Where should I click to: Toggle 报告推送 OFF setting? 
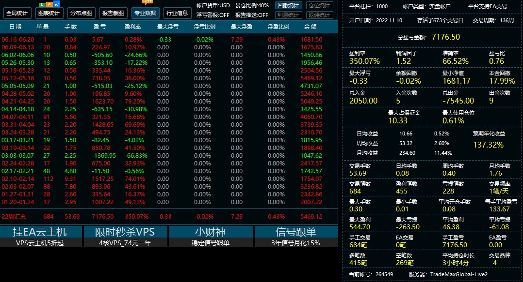pyautogui.click(x=251, y=15)
